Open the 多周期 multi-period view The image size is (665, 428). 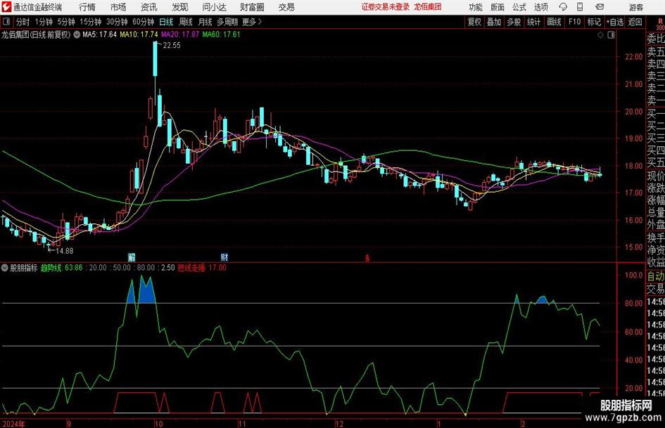227,22
